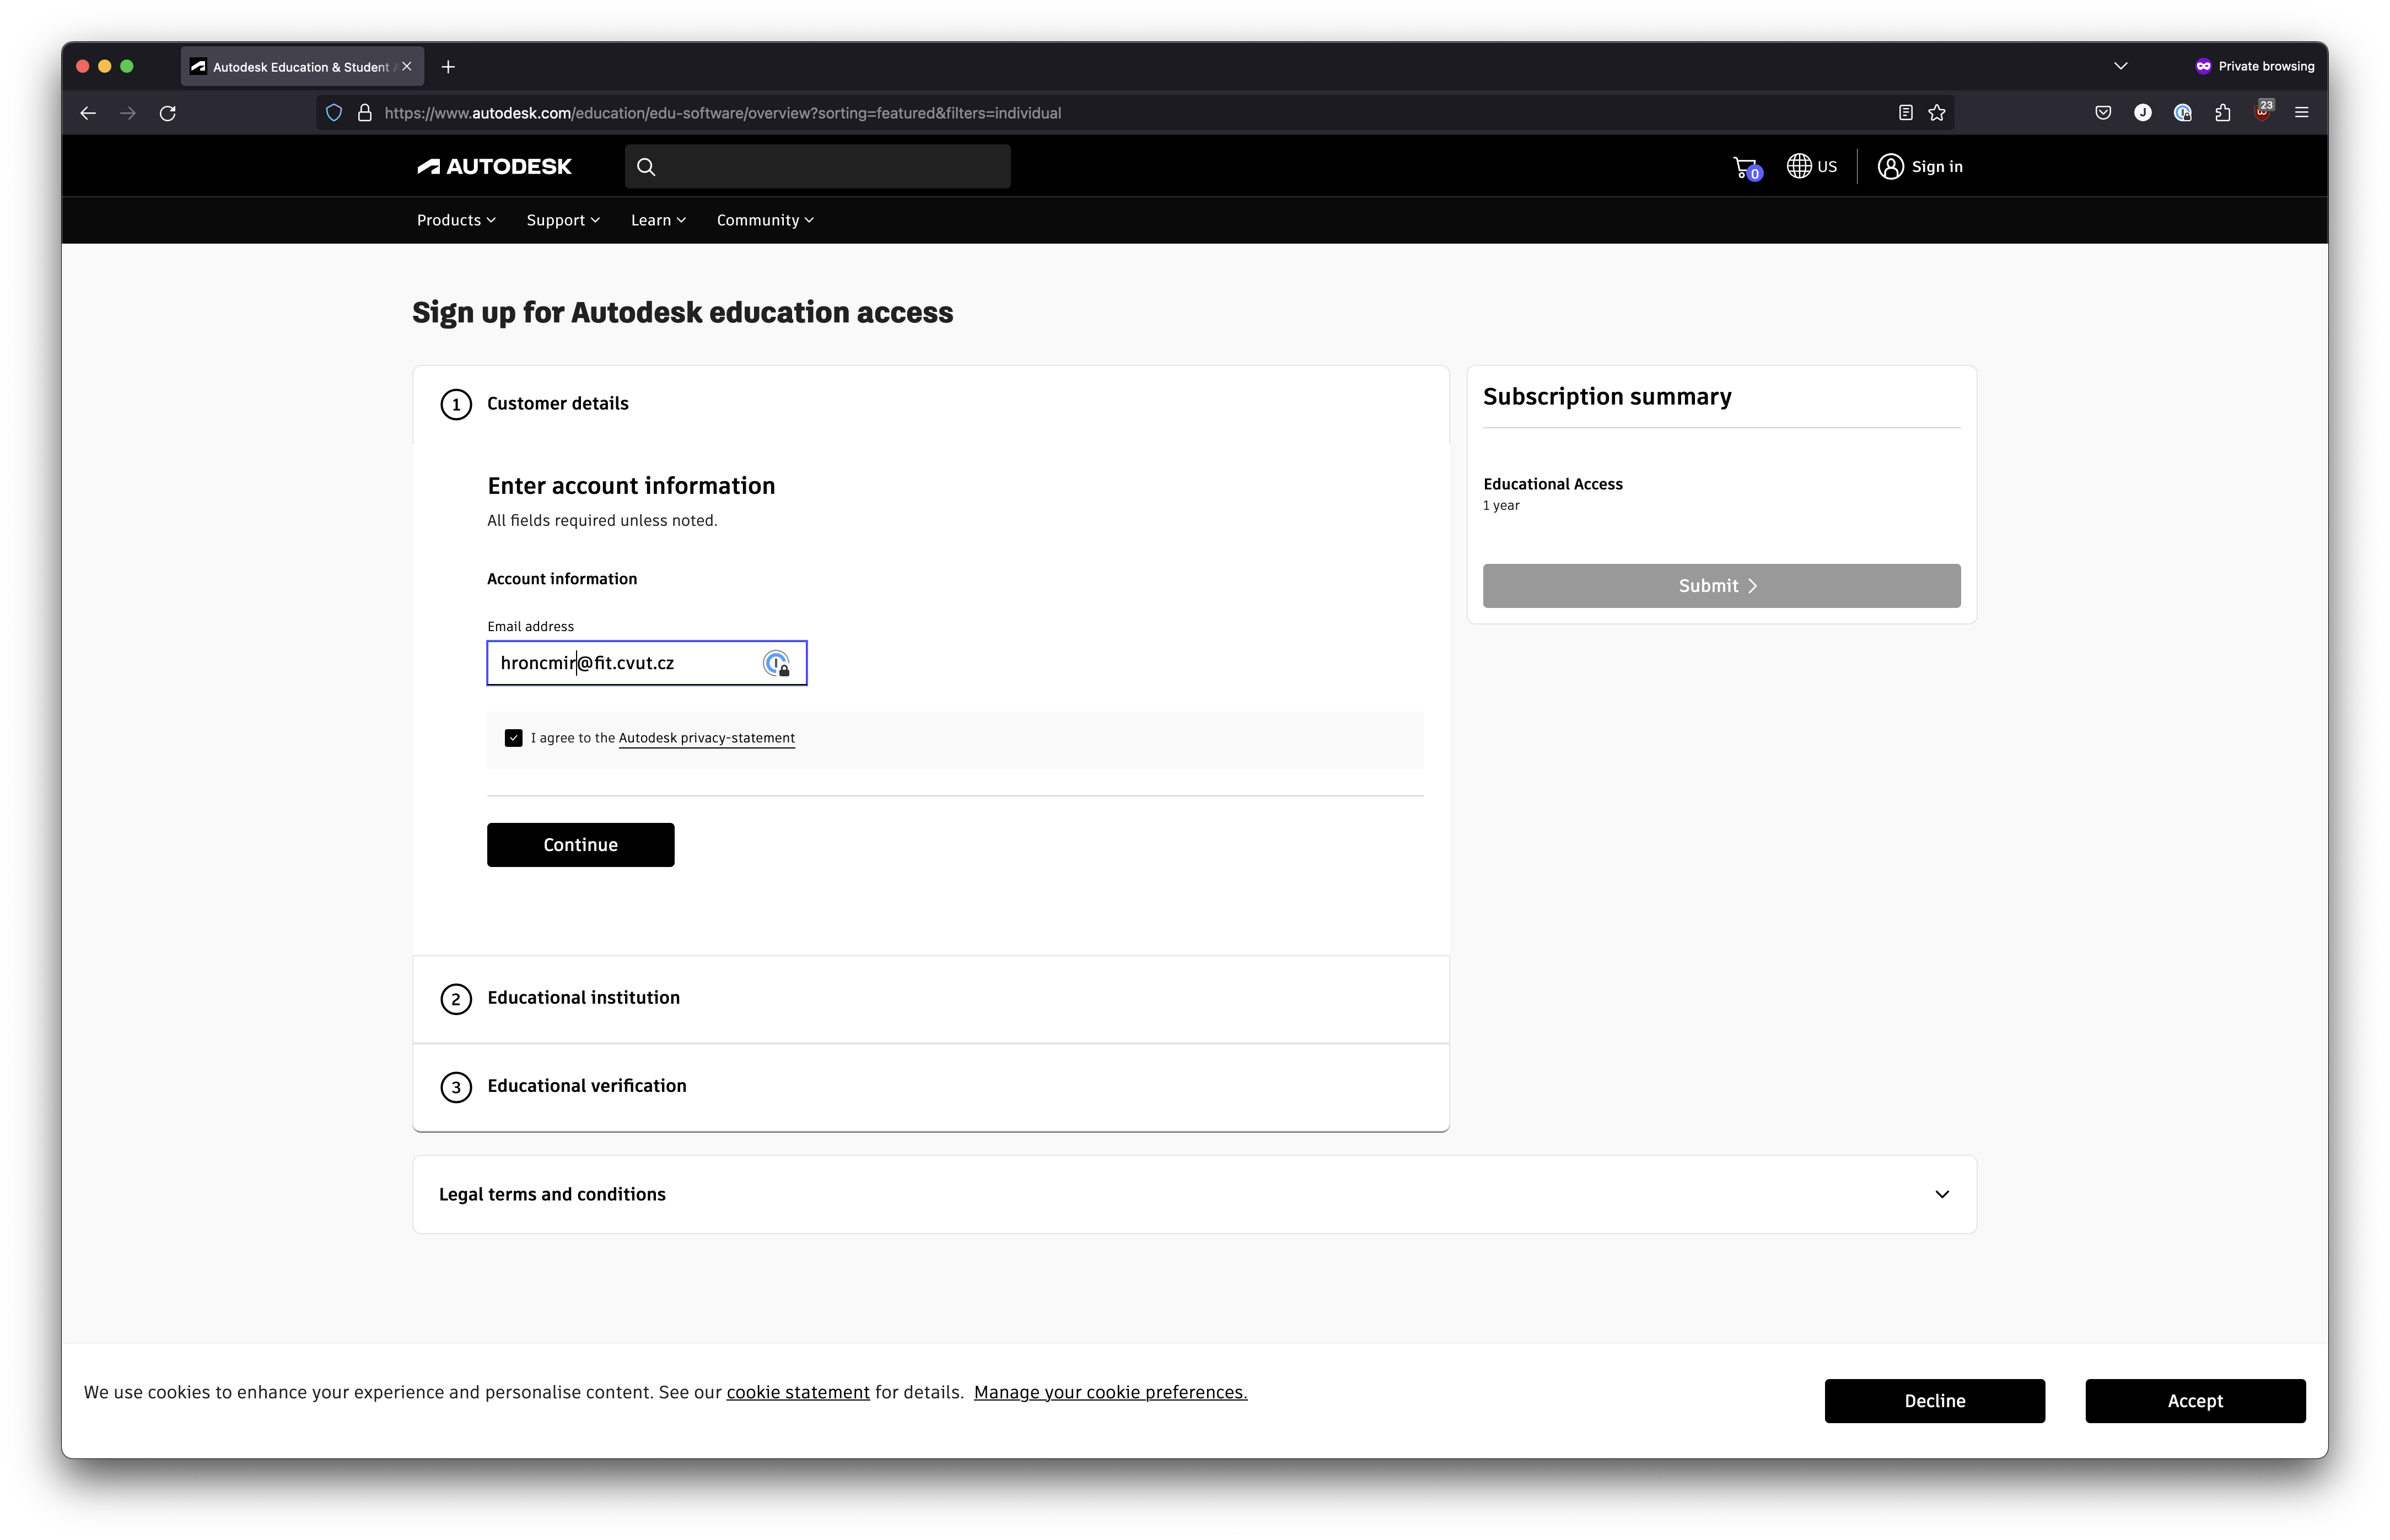Open the tracking protection shield icon
This screenshot has width=2390, height=1540.
coord(334,113)
